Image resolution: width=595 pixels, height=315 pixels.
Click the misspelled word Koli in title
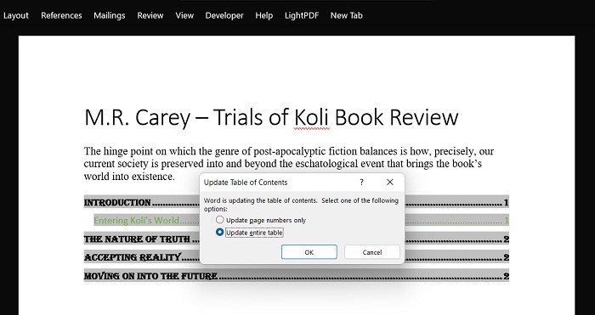click(x=311, y=117)
